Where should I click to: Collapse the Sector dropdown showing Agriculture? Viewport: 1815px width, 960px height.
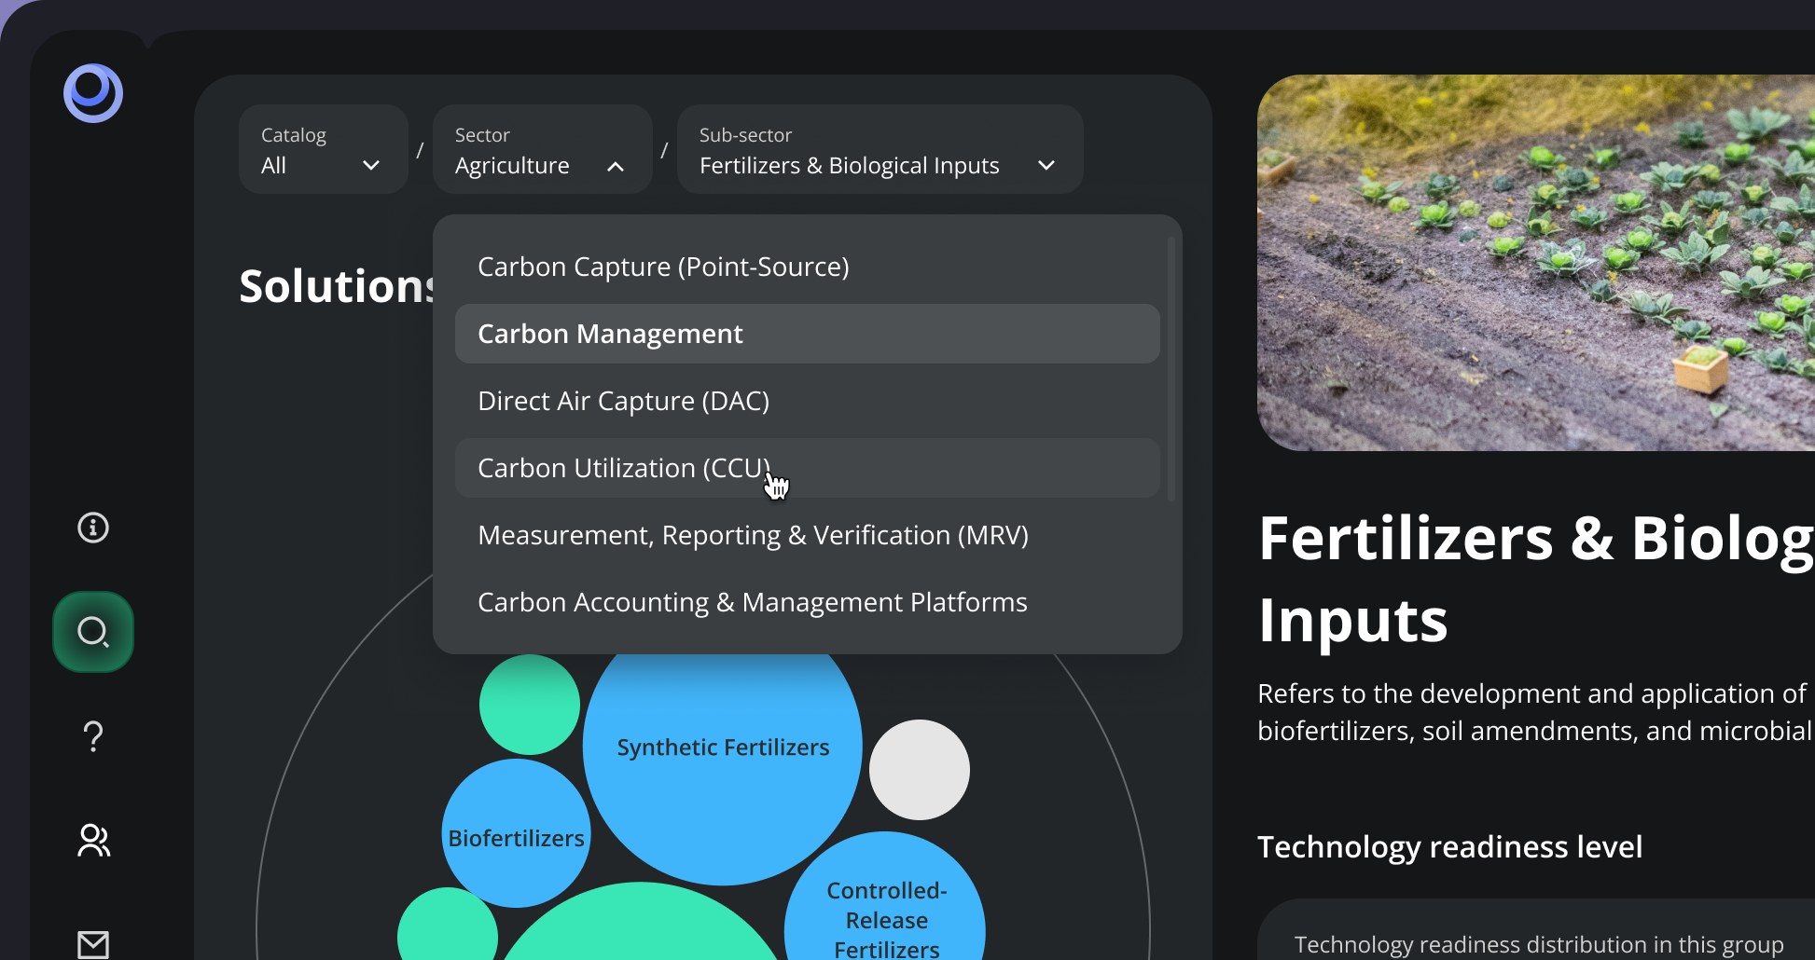coord(542,149)
